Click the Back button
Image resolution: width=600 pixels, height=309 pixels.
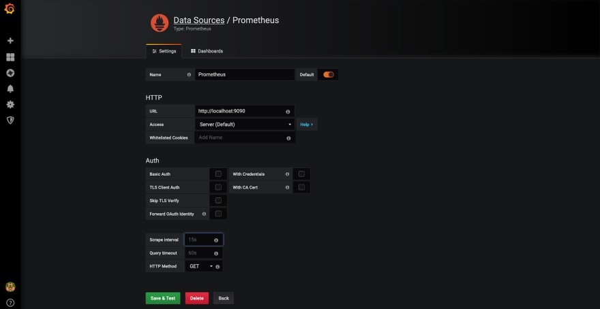point(224,298)
